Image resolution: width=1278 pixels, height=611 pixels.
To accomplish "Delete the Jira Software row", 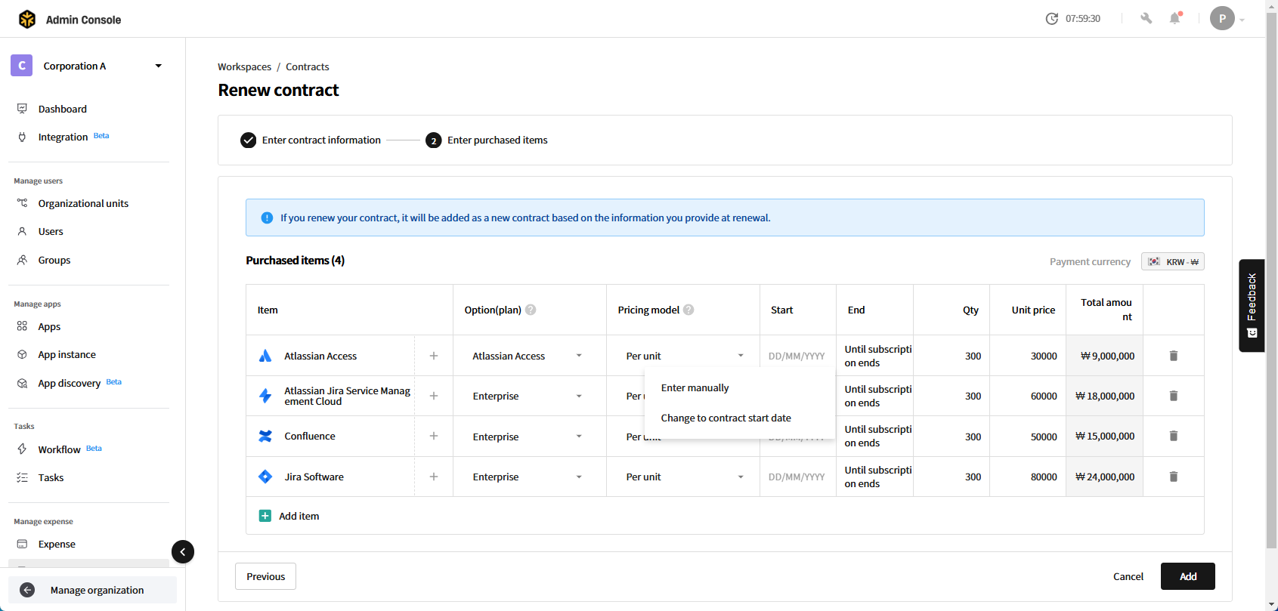I will click(x=1174, y=477).
